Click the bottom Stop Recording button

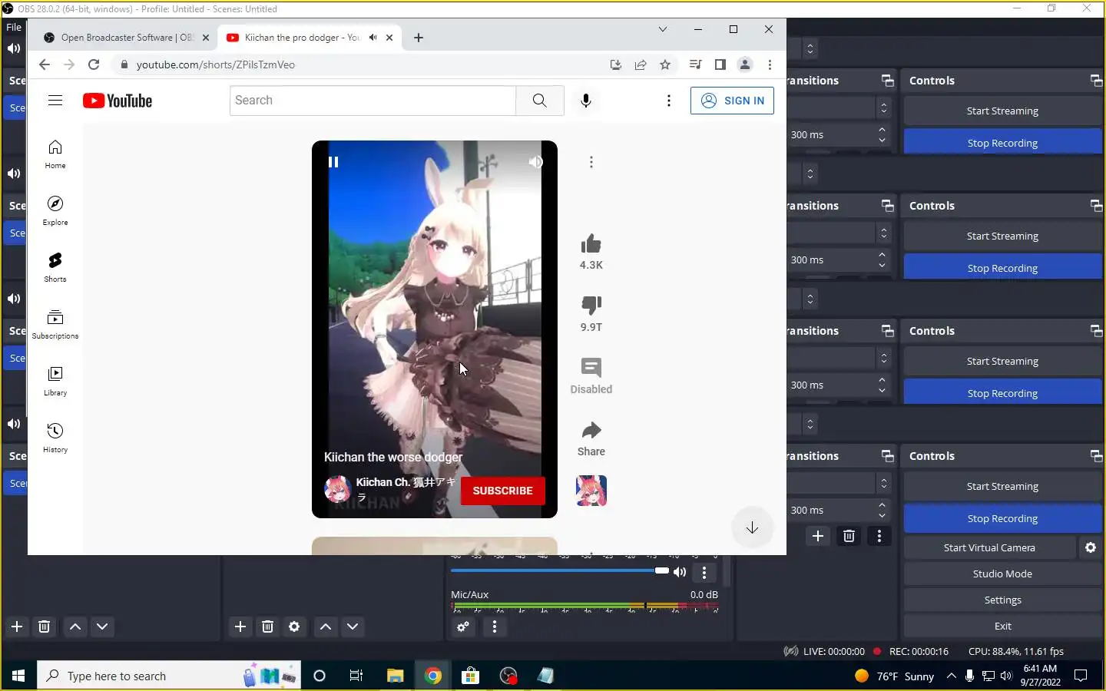pos(1002,518)
